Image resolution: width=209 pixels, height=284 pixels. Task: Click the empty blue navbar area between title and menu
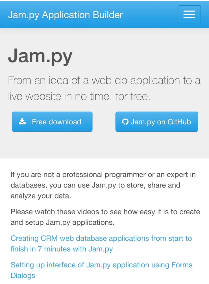[150, 15]
